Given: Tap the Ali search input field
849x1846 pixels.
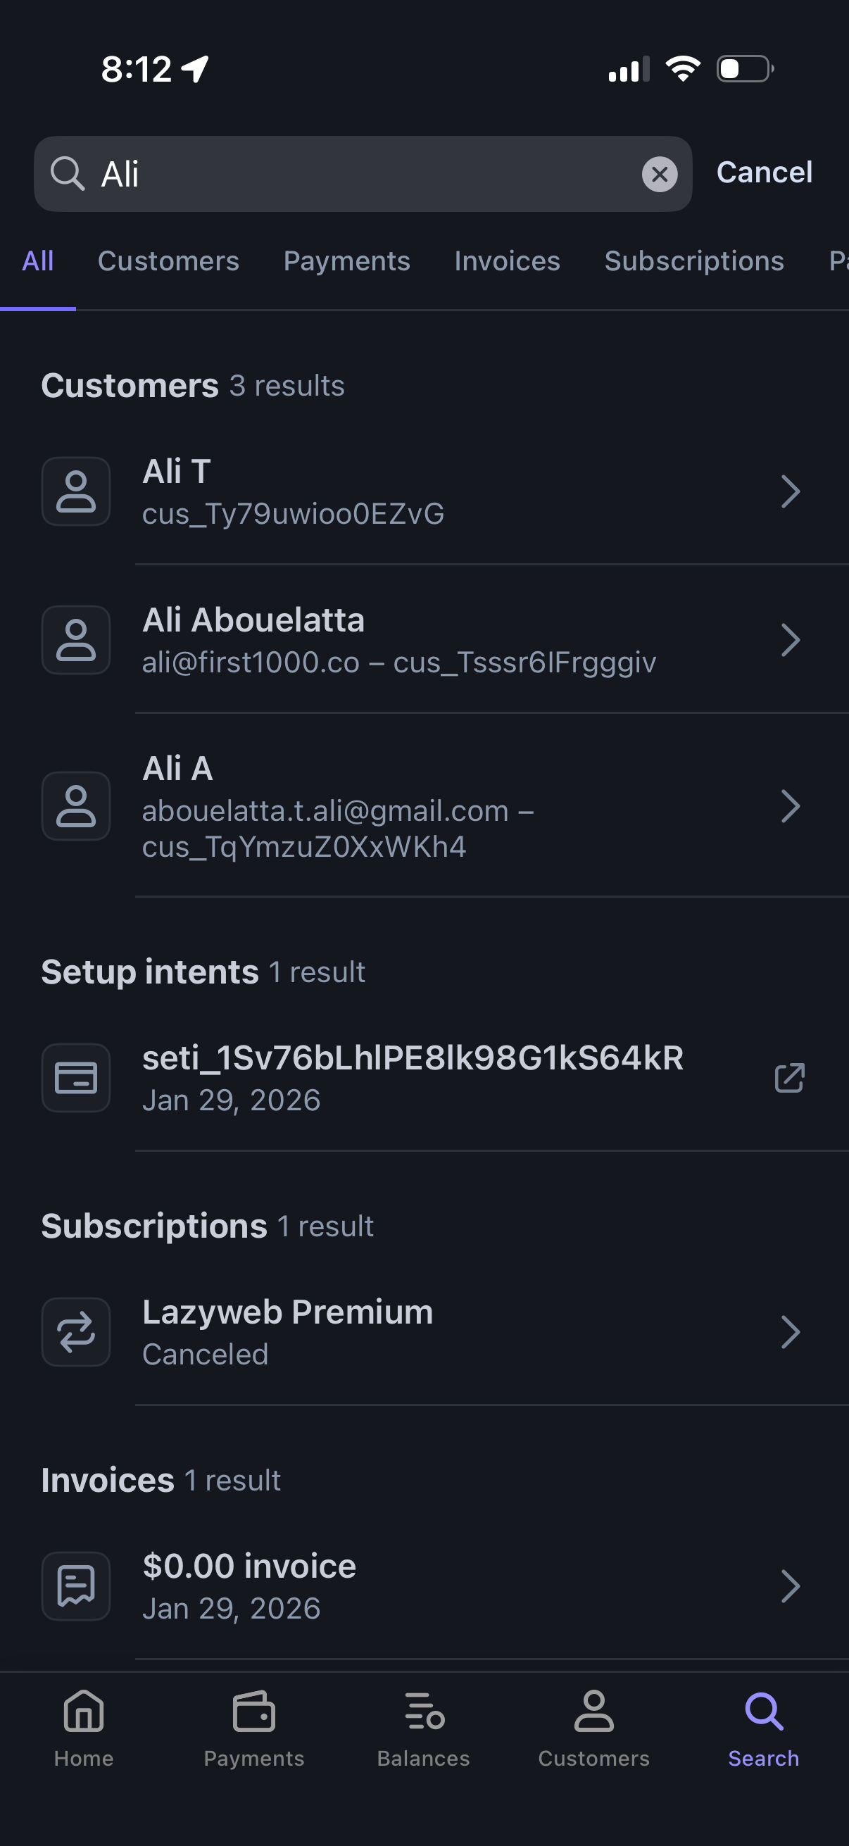Looking at the screenshot, I should coord(358,174).
